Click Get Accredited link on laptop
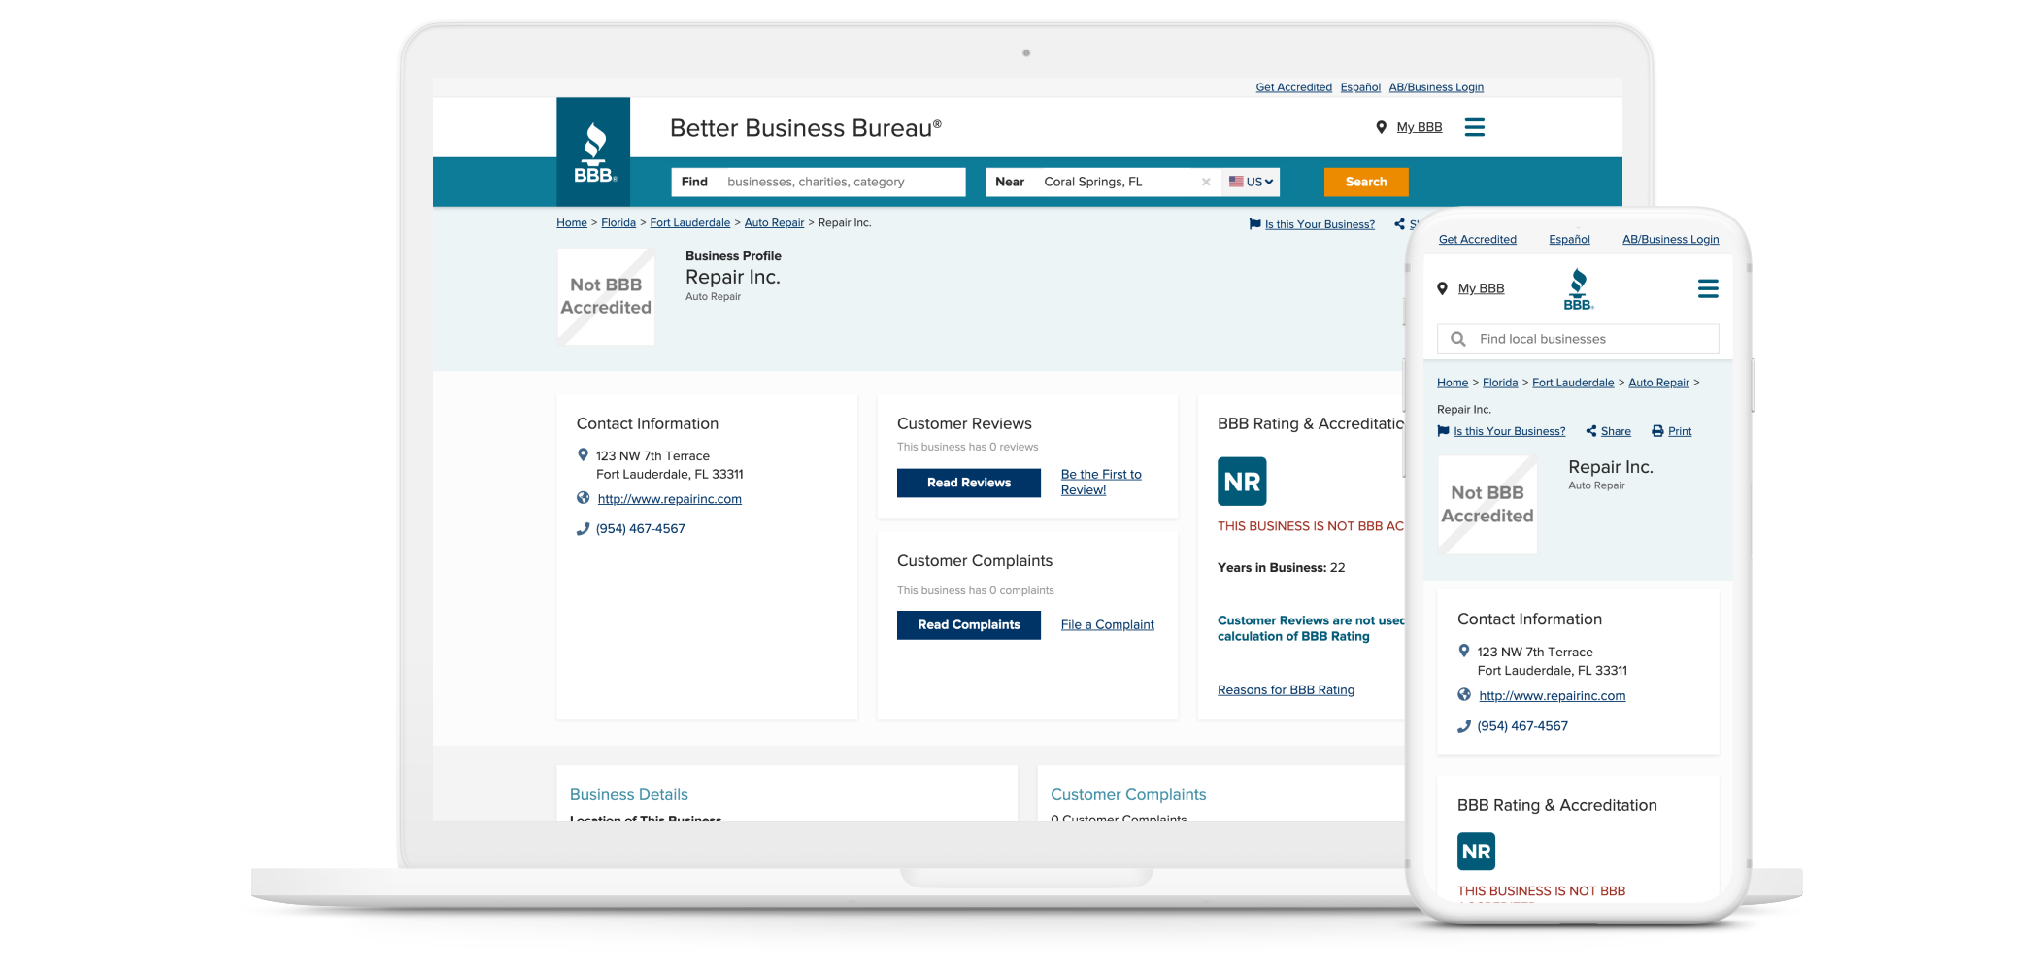 tap(1293, 87)
